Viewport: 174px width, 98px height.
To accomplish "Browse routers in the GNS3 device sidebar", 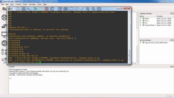I will [4, 17].
